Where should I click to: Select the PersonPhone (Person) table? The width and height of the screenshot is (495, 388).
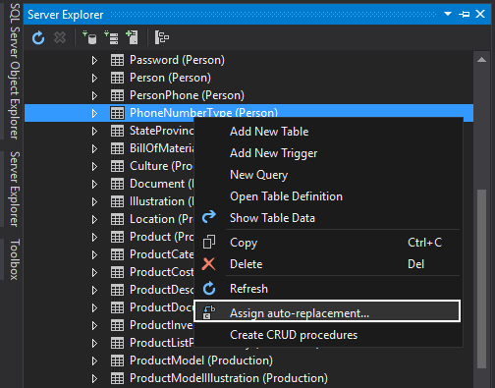pyautogui.click(x=187, y=95)
